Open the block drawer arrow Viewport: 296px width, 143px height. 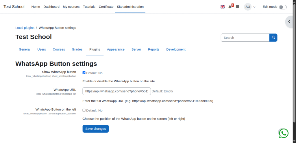(x=289, y=22)
